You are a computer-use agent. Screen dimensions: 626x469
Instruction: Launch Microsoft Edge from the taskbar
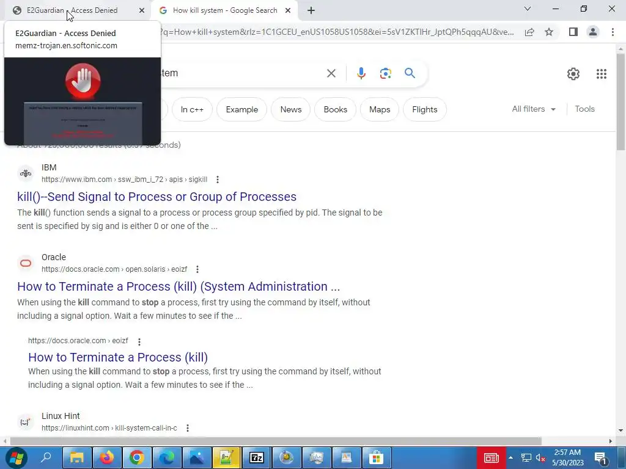click(x=166, y=458)
